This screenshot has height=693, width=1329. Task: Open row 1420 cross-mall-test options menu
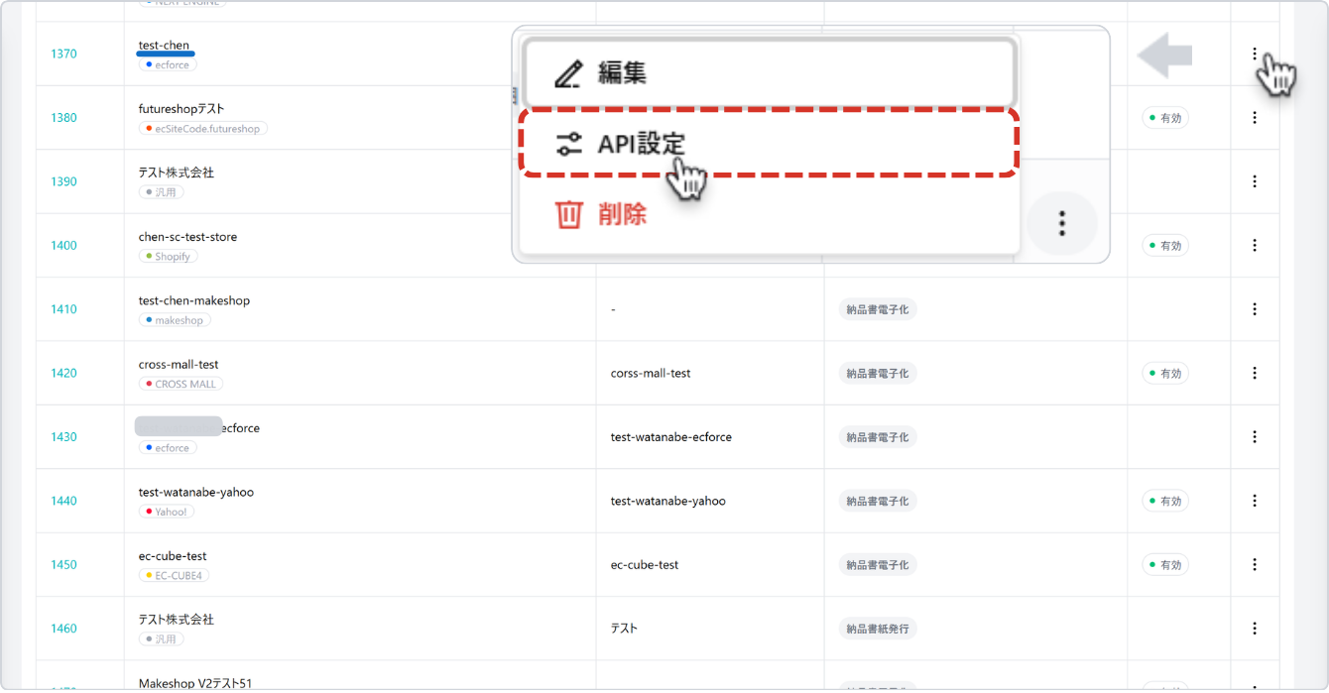[1255, 373]
